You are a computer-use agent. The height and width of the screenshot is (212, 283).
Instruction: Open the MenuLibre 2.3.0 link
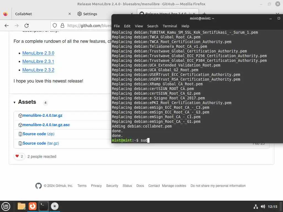pos(38,53)
